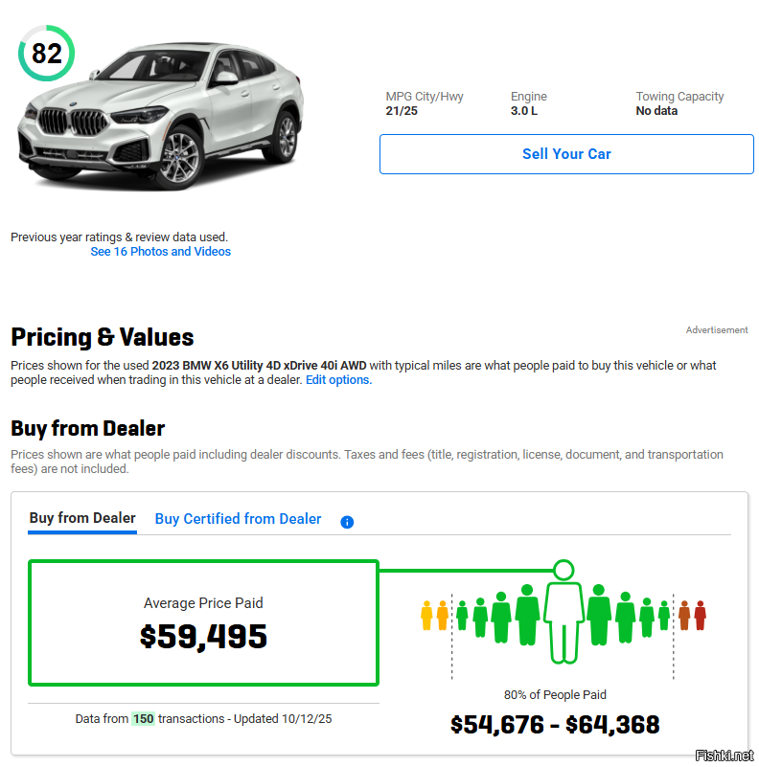The width and height of the screenshot is (759, 767).
Task: Click the blue info icon beside the tabs
Action: (x=347, y=522)
